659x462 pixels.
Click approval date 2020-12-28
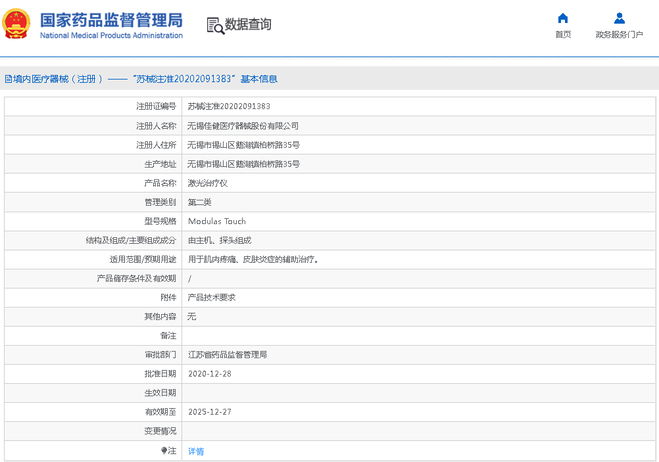(210, 374)
